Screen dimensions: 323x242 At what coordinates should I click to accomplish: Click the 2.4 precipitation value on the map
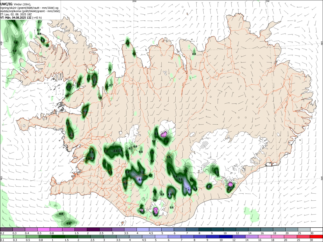[175, 176]
